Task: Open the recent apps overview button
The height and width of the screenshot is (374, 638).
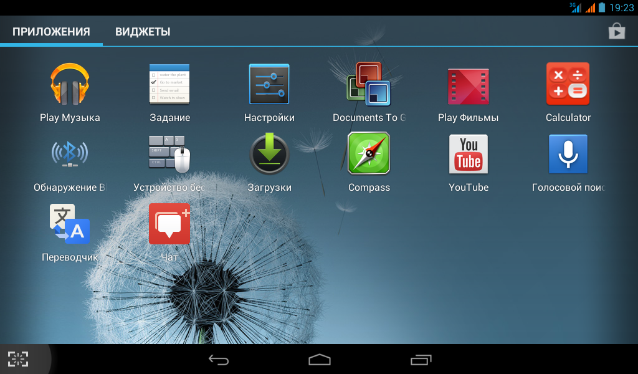Action: pos(421,359)
